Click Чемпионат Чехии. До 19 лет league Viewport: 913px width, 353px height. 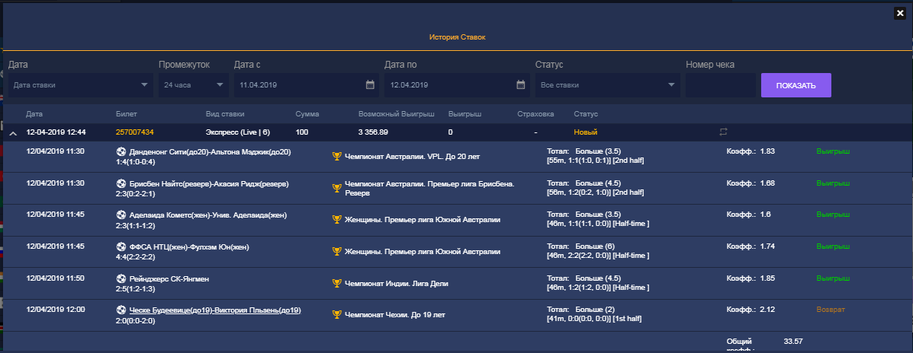(x=395, y=315)
